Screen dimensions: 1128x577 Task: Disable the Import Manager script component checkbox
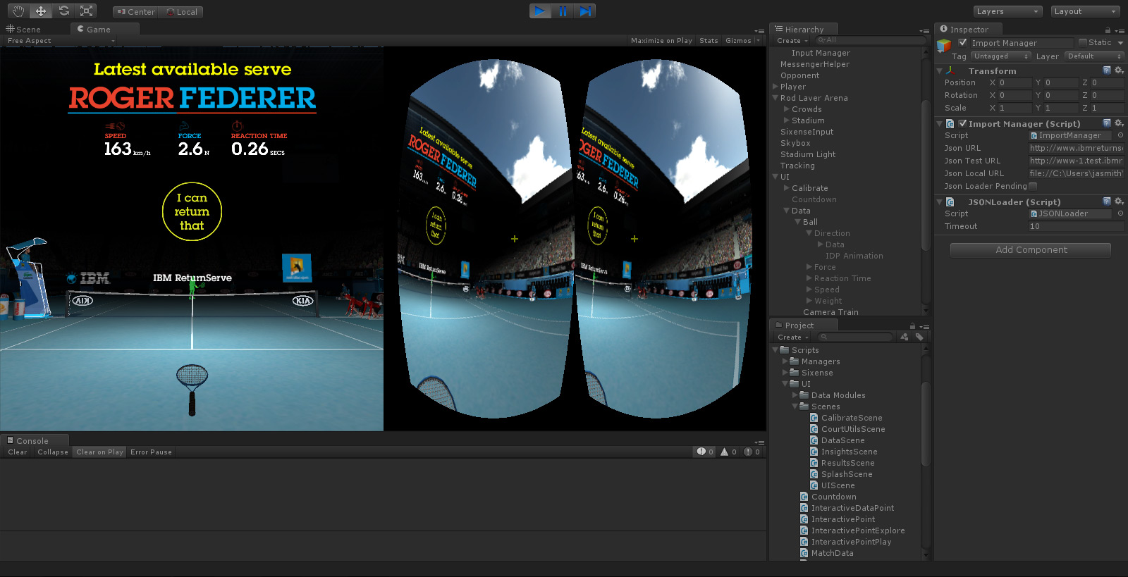point(962,123)
